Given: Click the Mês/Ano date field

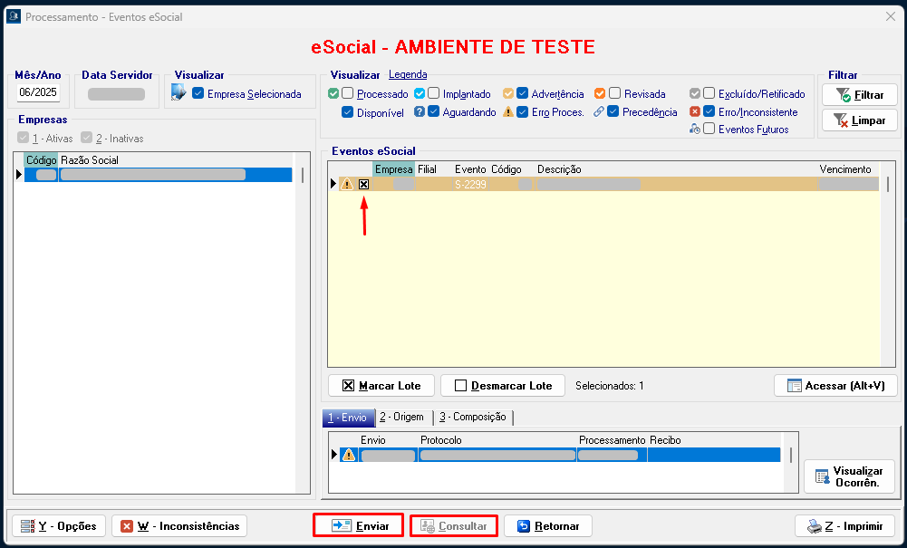Looking at the screenshot, I should point(38,92).
